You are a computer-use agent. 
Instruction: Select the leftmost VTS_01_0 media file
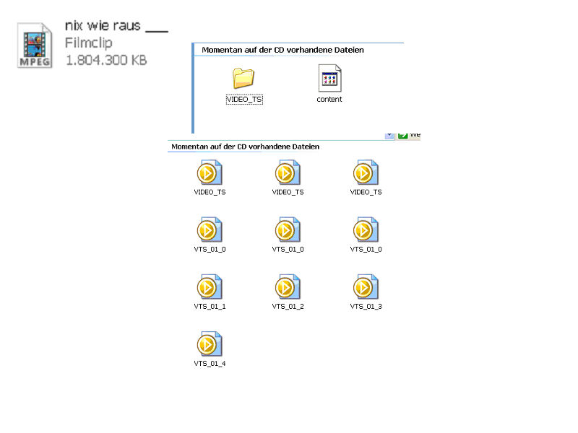click(x=210, y=230)
